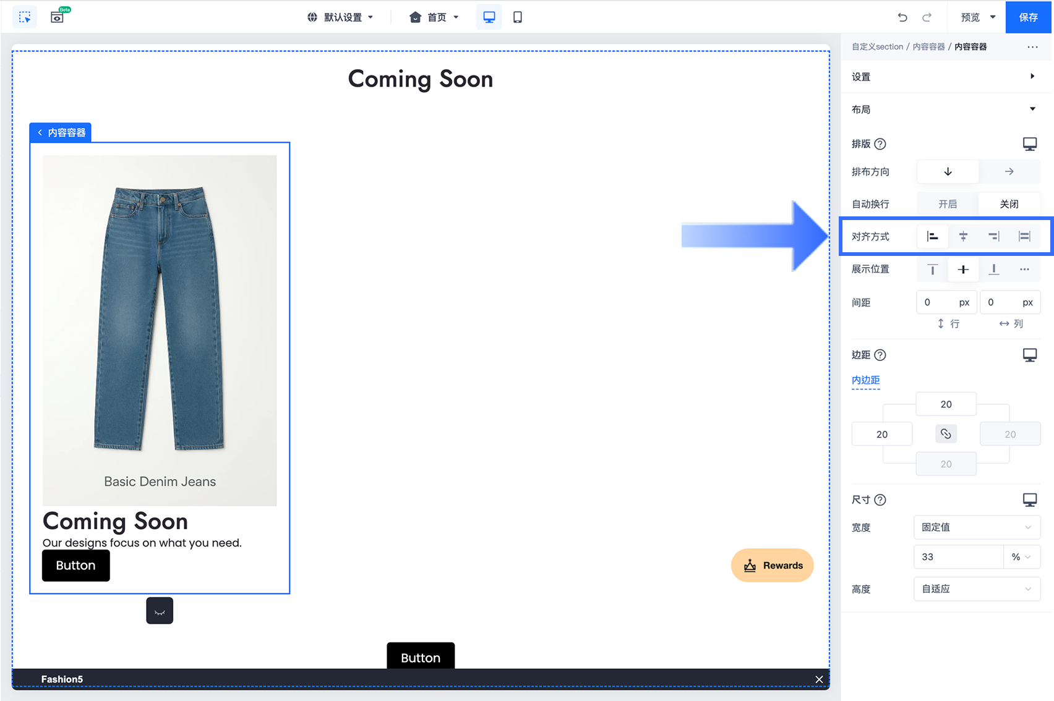
Task: Set 排布方向 to horizontal arrow
Action: (1009, 171)
